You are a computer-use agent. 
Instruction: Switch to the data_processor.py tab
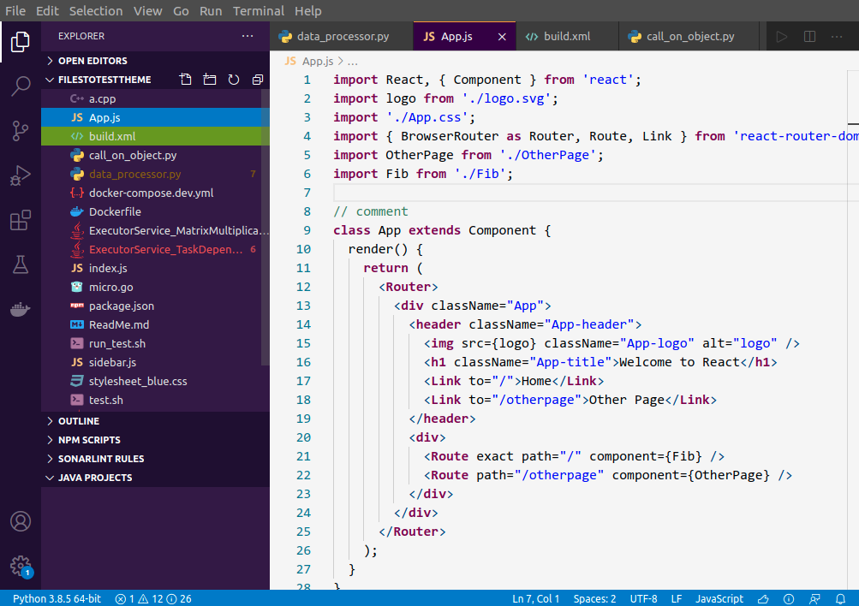pos(342,37)
